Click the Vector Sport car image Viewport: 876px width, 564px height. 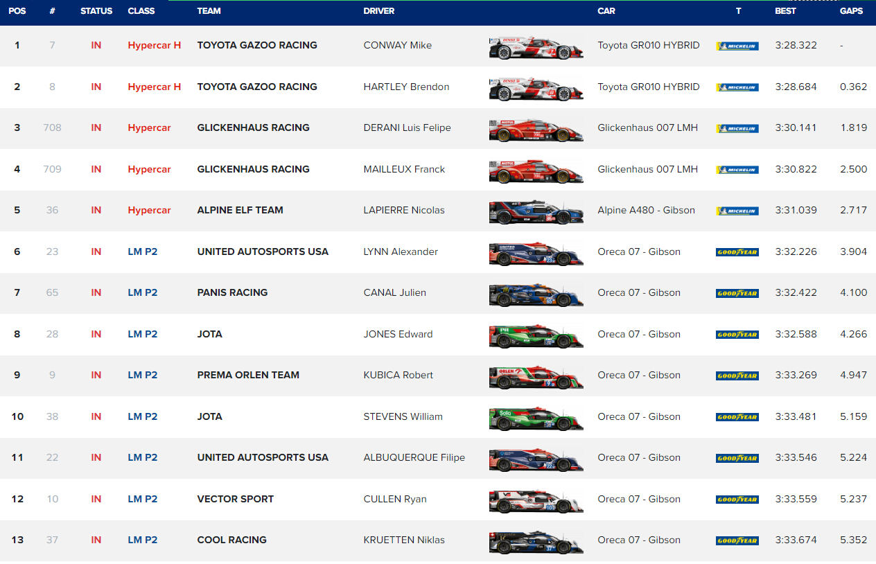[536, 501]
